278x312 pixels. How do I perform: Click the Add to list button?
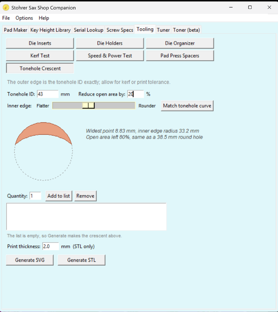coord(59,196)
